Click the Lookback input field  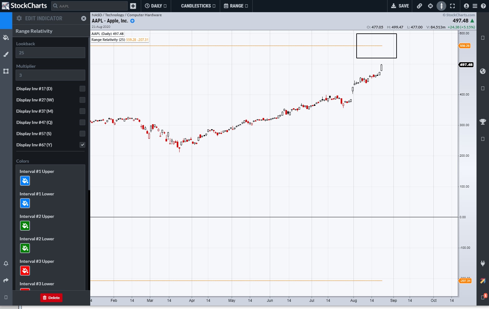click(50, 53)
